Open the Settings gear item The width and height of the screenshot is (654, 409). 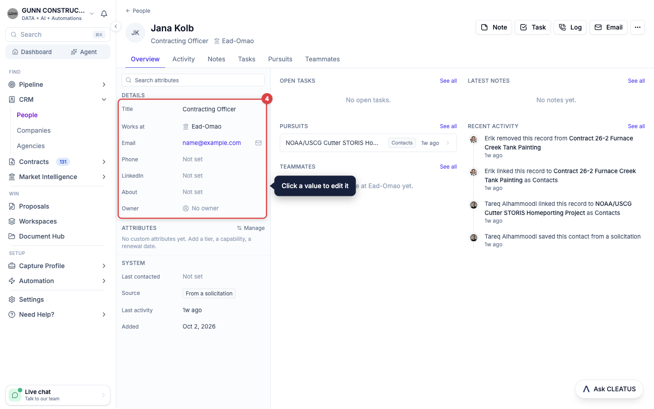(x=58, y=299)
